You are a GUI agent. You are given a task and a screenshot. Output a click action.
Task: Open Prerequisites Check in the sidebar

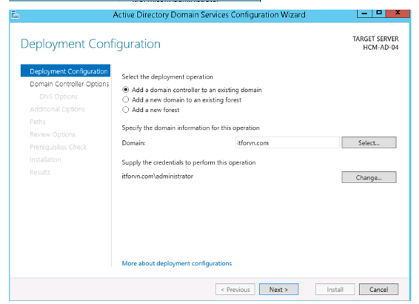coord(58,147)
